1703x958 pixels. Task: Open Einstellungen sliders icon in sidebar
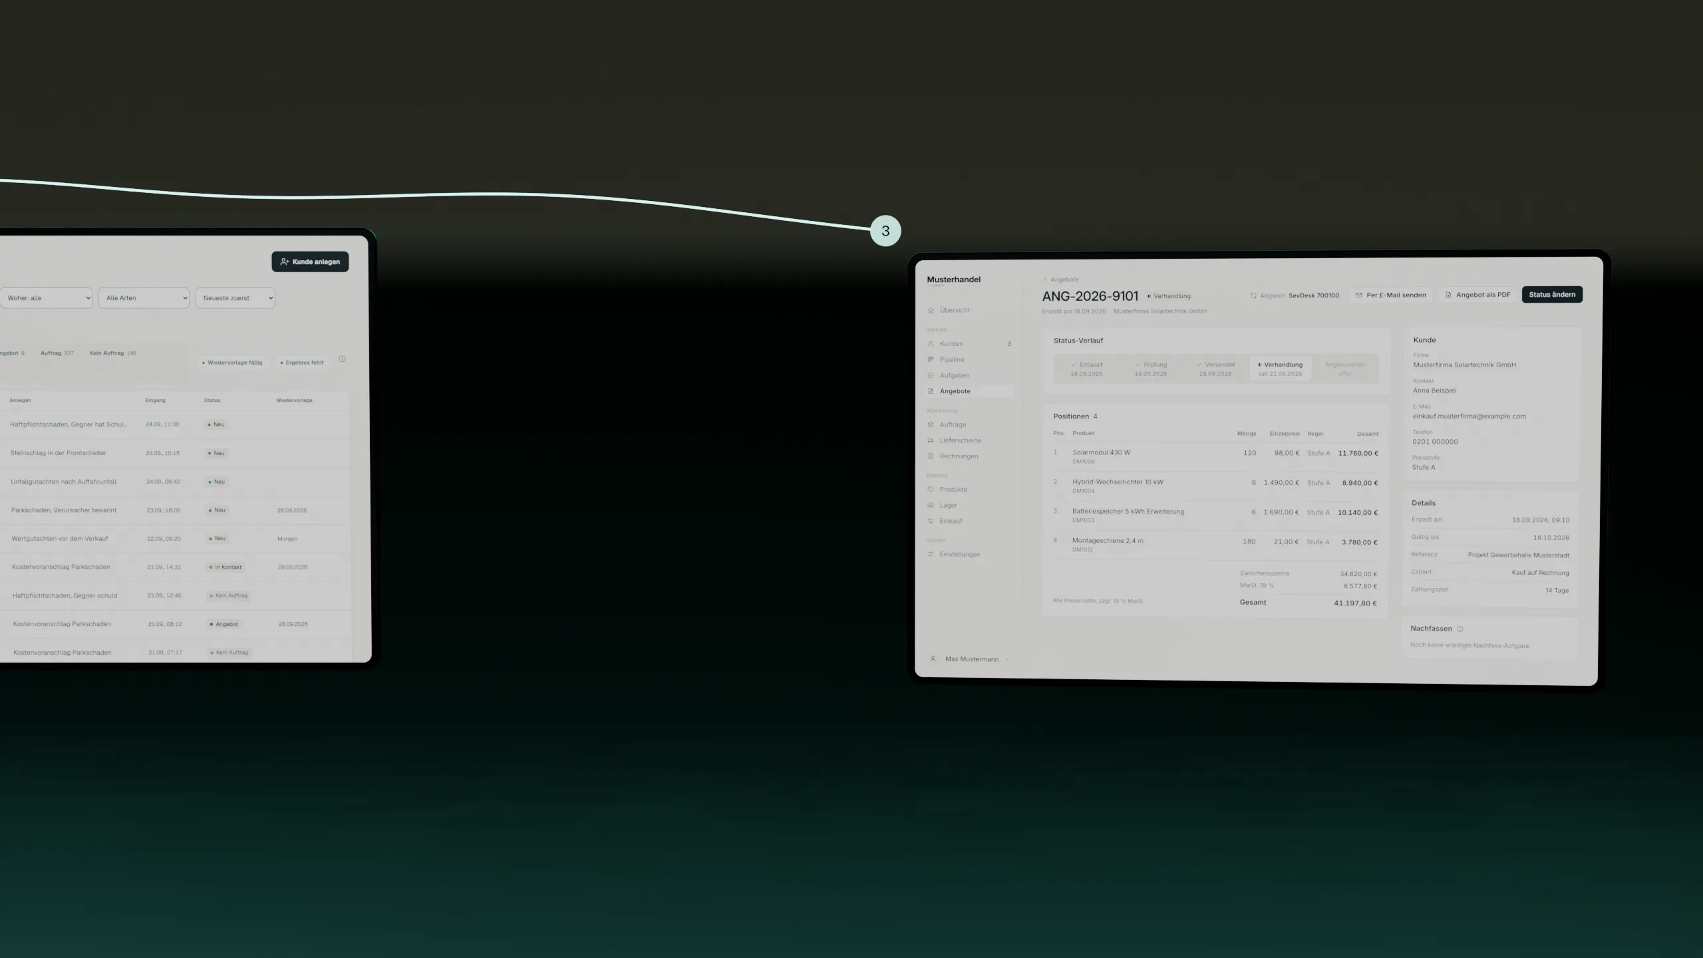point(931,554)
